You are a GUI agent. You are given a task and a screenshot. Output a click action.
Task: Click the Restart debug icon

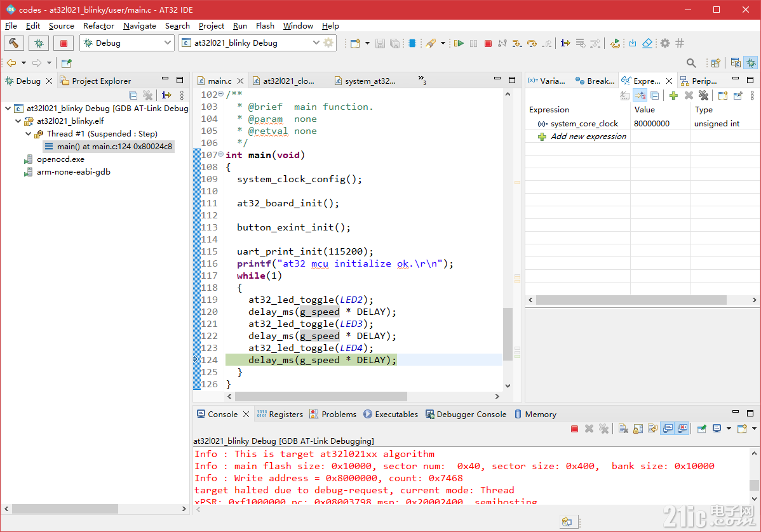pos(615,43)
